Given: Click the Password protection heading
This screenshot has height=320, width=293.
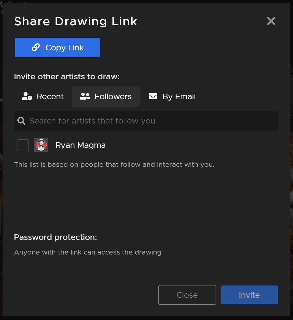Looking at the screenshot, I should click(55, 237).
